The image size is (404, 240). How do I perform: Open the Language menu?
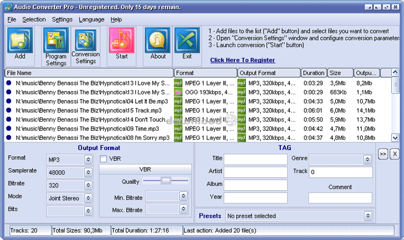tap(92, 19)
